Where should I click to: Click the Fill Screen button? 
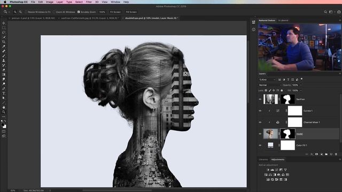(x=131, y=12)
